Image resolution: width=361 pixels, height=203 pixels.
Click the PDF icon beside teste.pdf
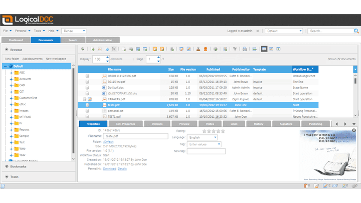[103, 105]
